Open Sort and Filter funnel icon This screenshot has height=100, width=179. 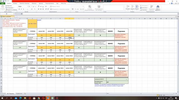[152, 8]
